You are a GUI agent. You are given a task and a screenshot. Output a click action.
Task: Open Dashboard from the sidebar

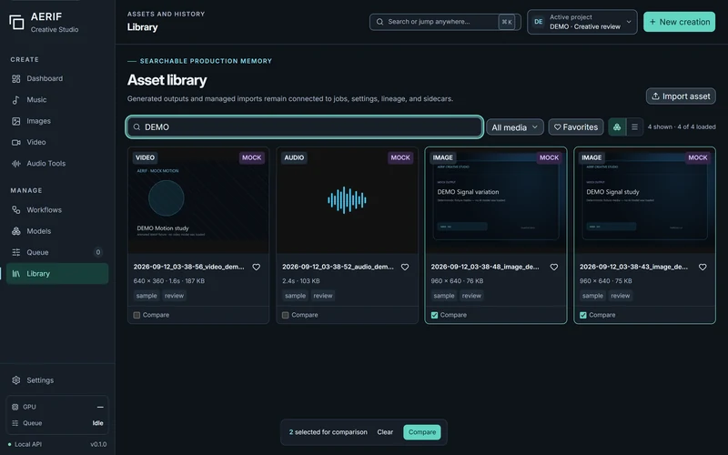tap(57, 78)
